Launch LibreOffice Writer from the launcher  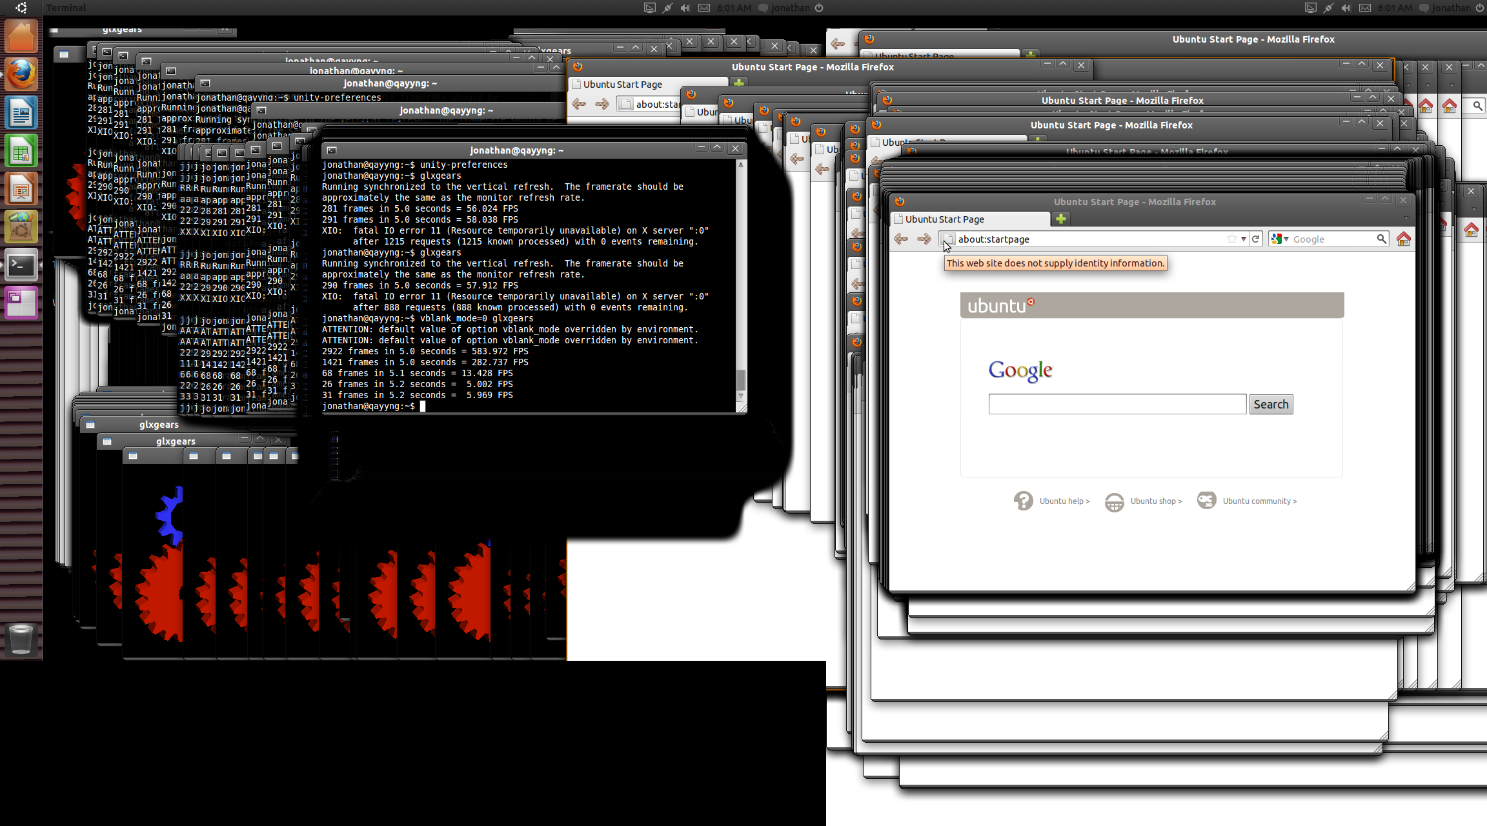[21, 114]
